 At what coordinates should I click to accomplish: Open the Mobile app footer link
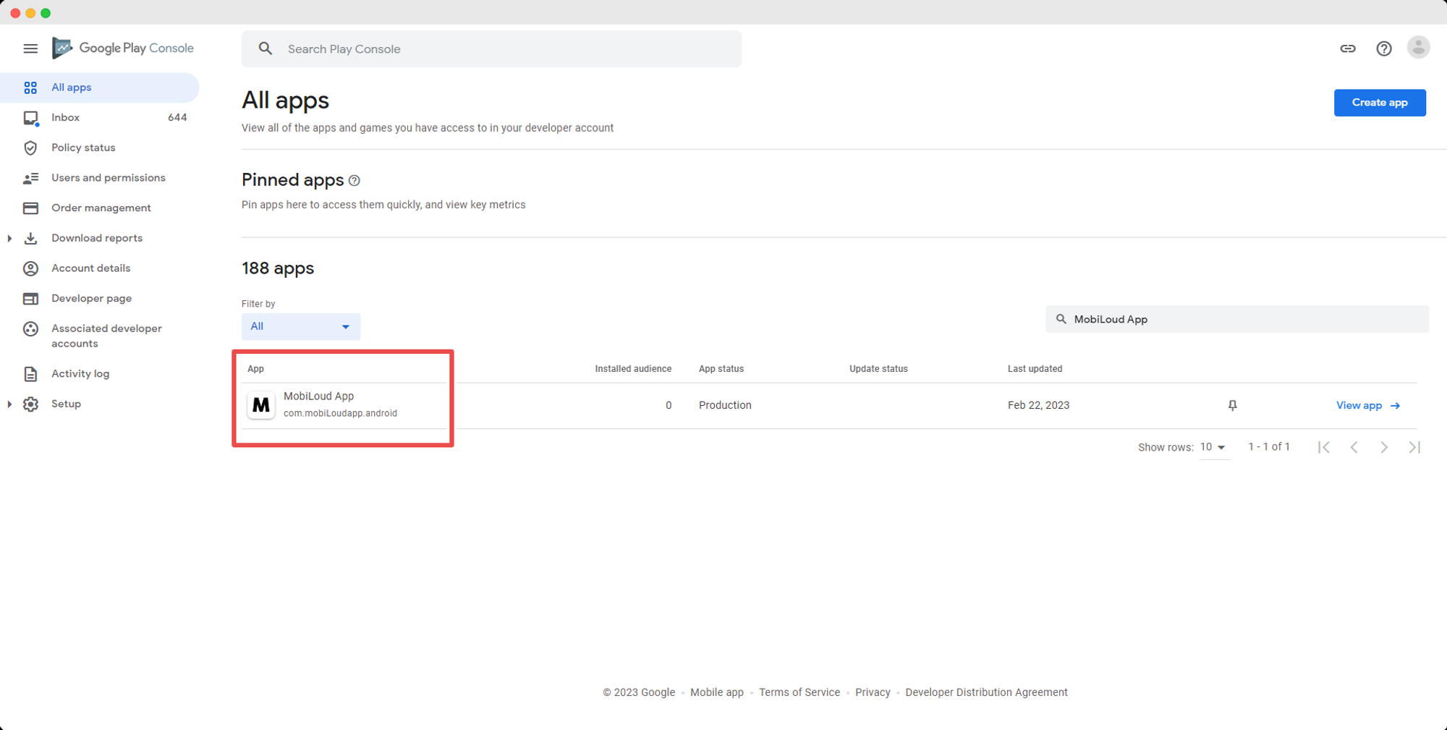(717, 692)
